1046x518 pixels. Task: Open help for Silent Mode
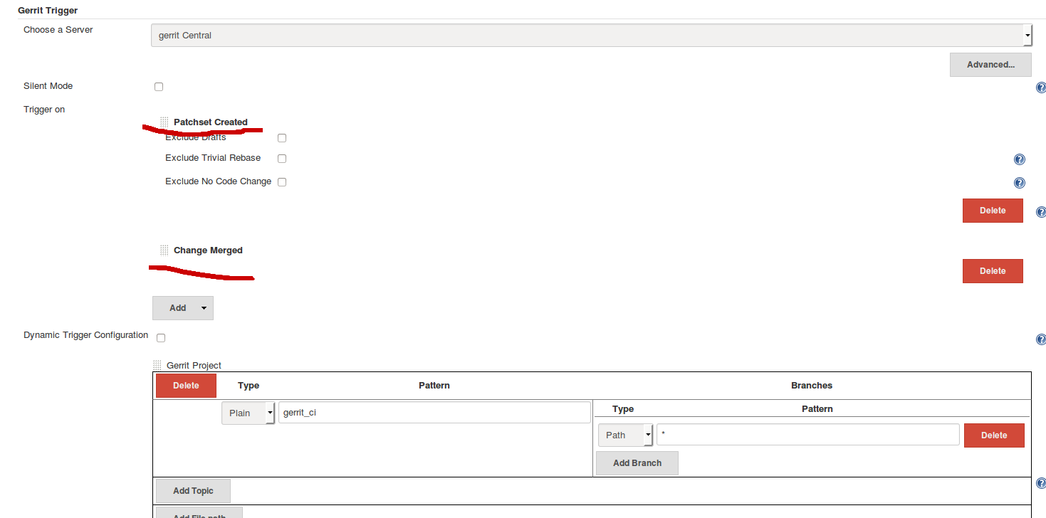coord(1041,88)
